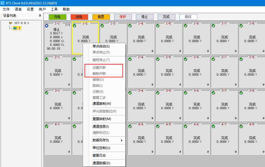Click the pin icon in channel 2-1 cell

coord(69,85)
